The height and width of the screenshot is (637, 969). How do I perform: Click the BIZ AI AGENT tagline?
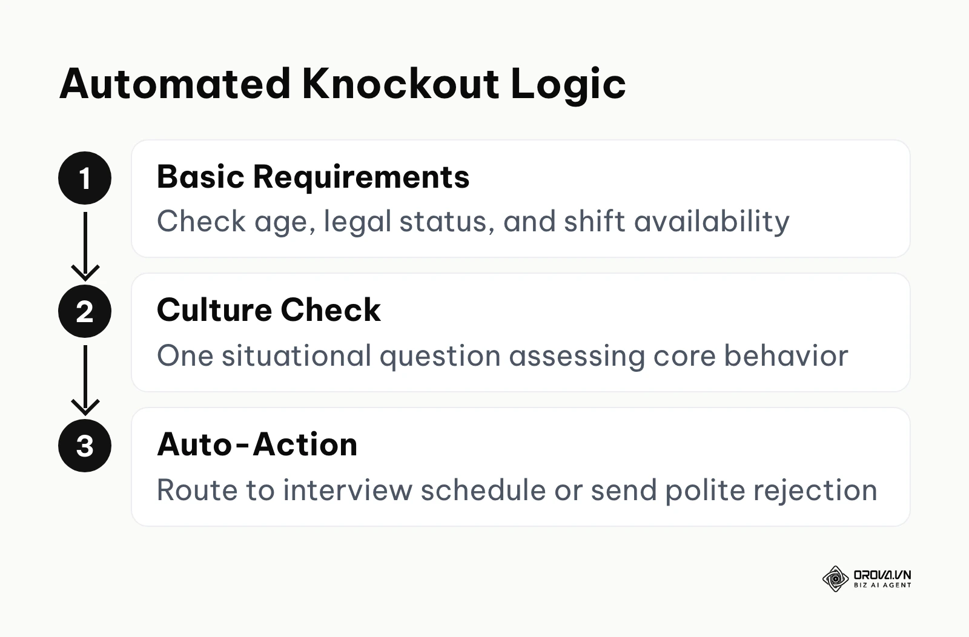pyautogui.click(x=882, y=586)
